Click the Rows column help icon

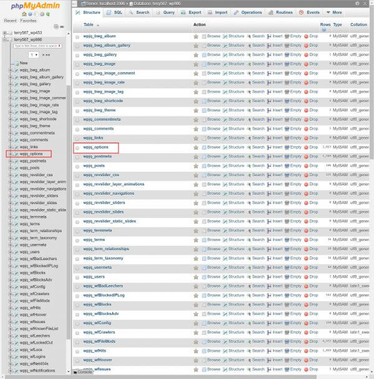[324, 30]
